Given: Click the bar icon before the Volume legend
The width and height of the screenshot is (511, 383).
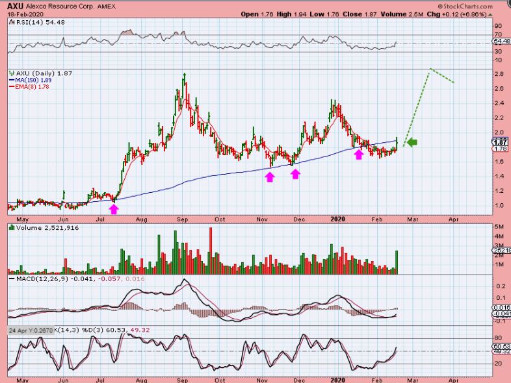Looking at the screenshot, I should tap(12, 227).
